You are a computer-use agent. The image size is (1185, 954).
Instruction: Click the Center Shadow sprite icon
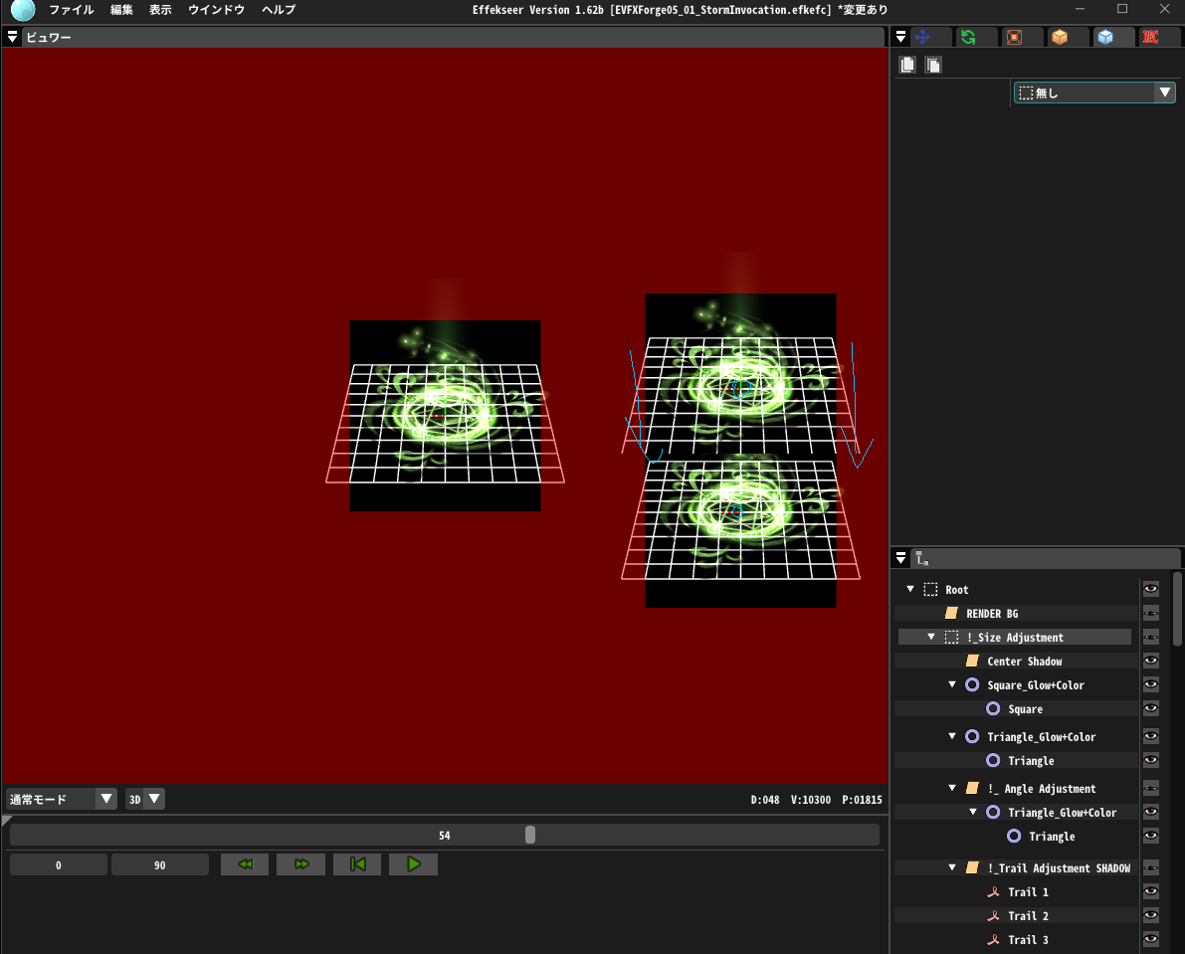point(973,661)
